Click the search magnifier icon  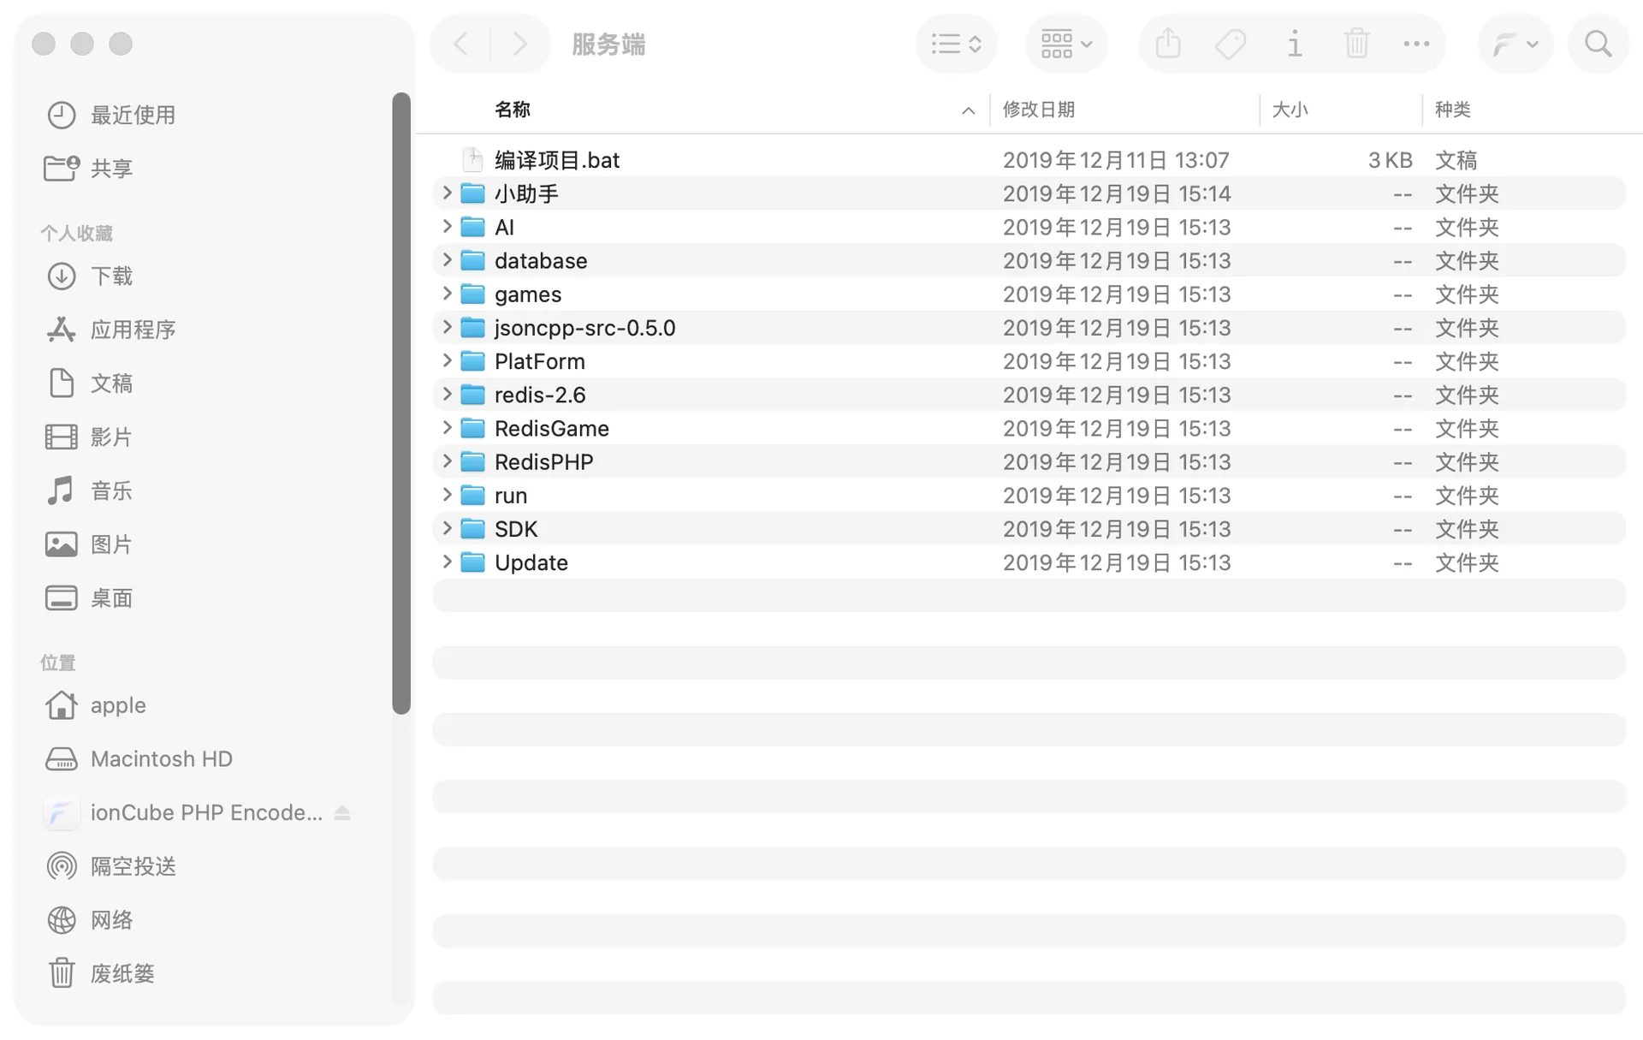[1598, 44]
